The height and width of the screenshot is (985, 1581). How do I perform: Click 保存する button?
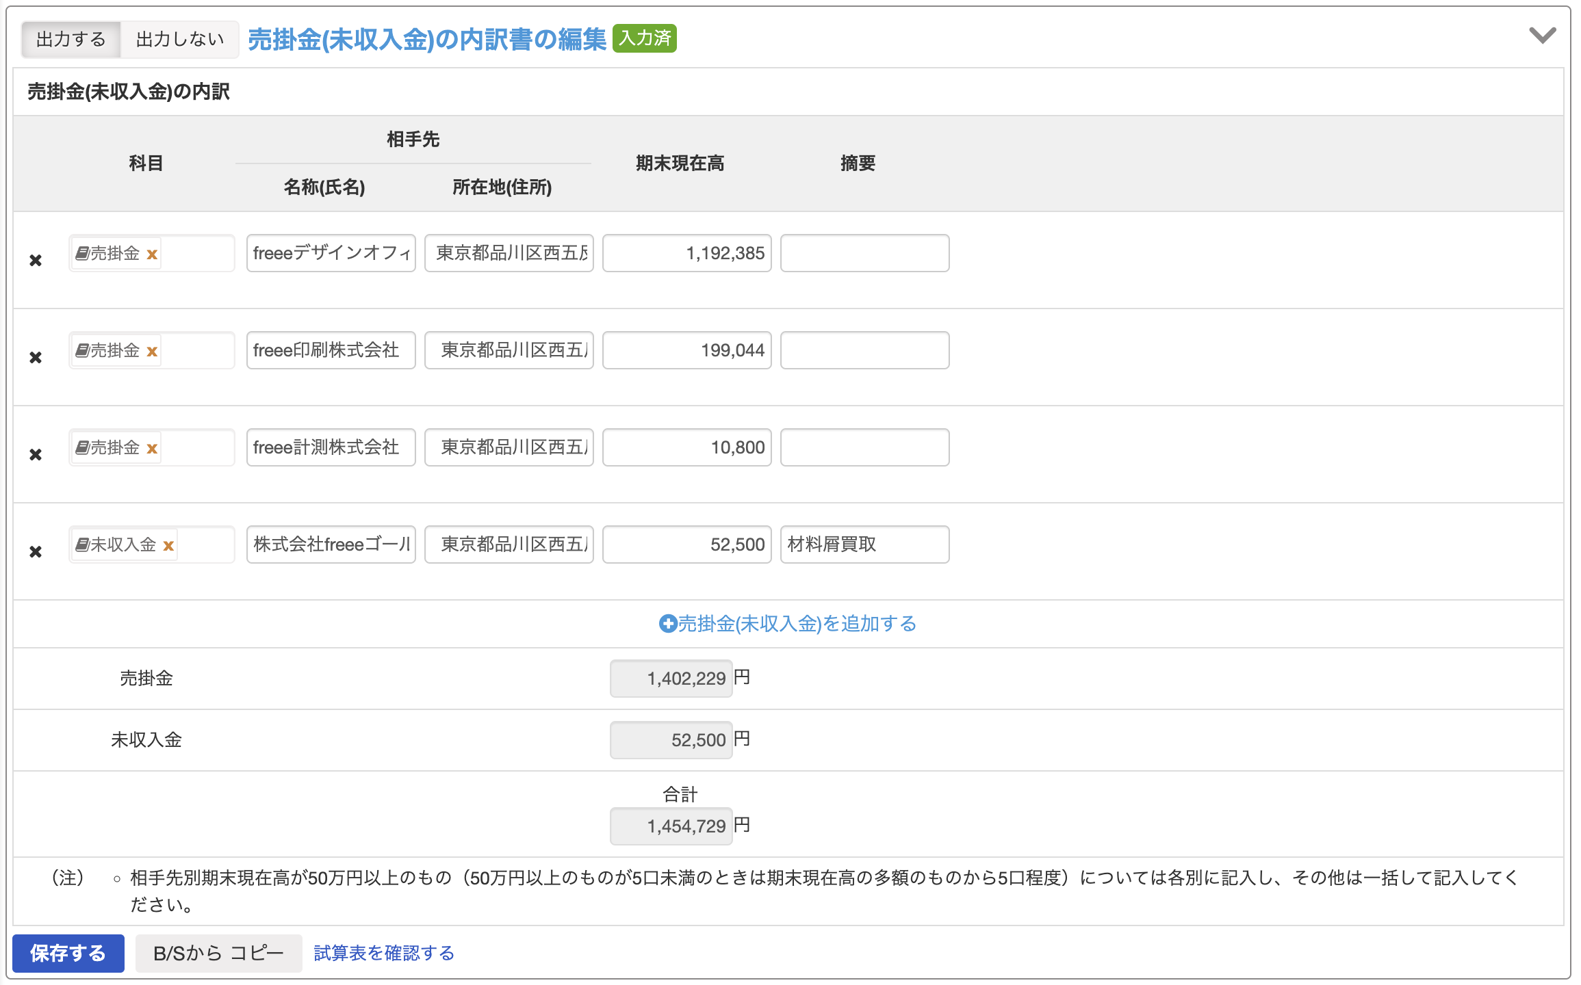pyautogui.click(x=68, y=953)
